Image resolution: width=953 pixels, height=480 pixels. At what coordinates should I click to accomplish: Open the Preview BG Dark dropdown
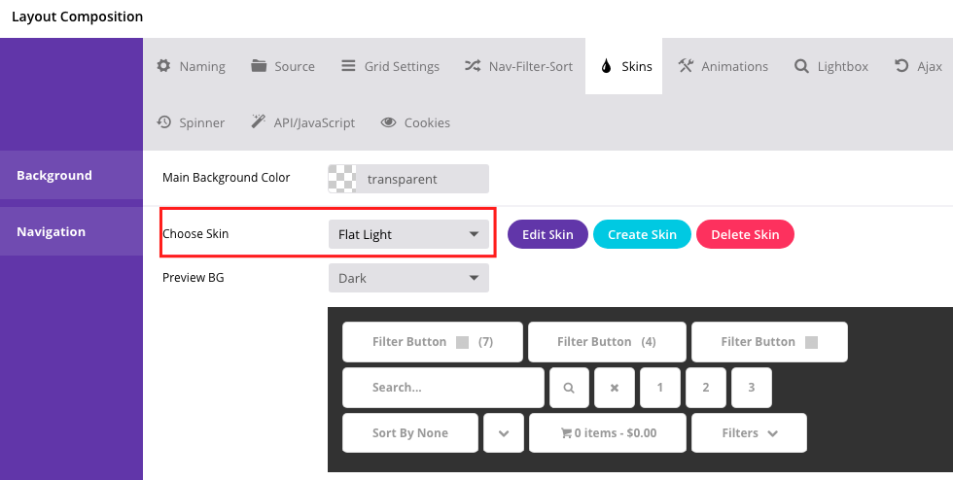coord(408,278)
